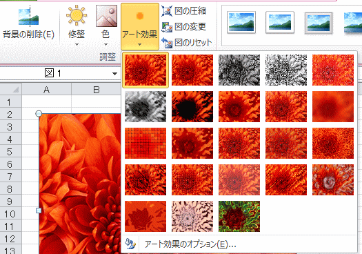Click the paint bucket icon beside アート効果のオプション
The height and width of the screenshot is (254, 362).
pos(130,244)
